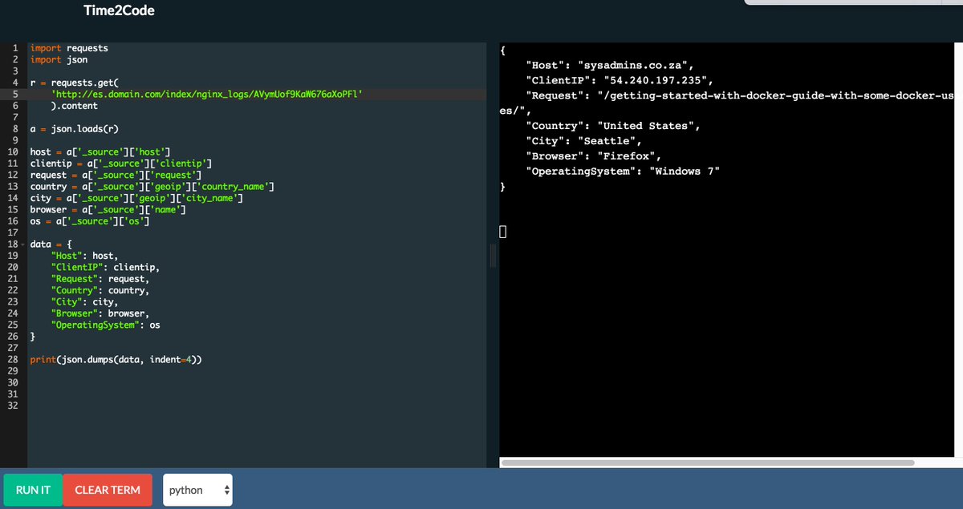Click the os assignment on line 16

tap(90, 221)
